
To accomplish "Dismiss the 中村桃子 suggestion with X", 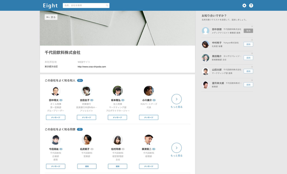I will (x=252, y=40).
